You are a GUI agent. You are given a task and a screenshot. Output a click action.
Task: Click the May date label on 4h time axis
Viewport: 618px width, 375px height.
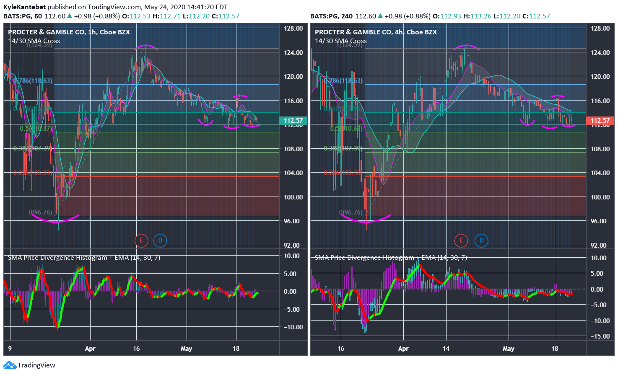509,349
